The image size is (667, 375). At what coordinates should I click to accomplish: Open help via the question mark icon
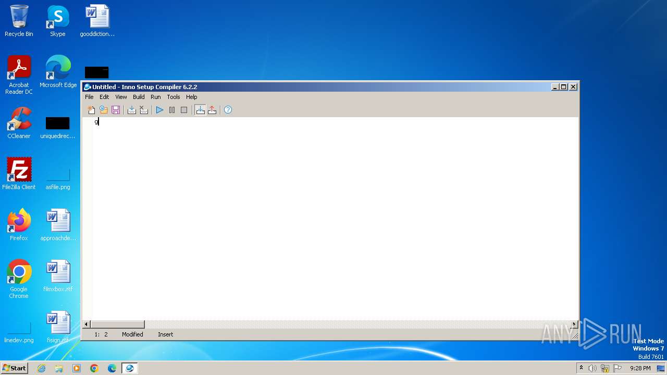click(228, 110)
